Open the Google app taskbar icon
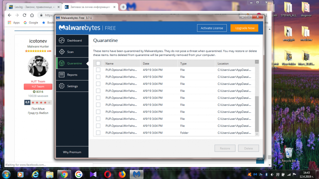319x179 pixels. click(x=78, y=175)
